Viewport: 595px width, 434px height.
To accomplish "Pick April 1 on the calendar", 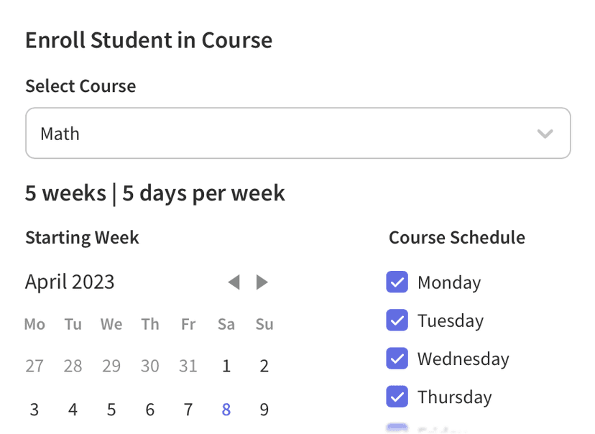I will pyautogui.click(x=226, y=366).
